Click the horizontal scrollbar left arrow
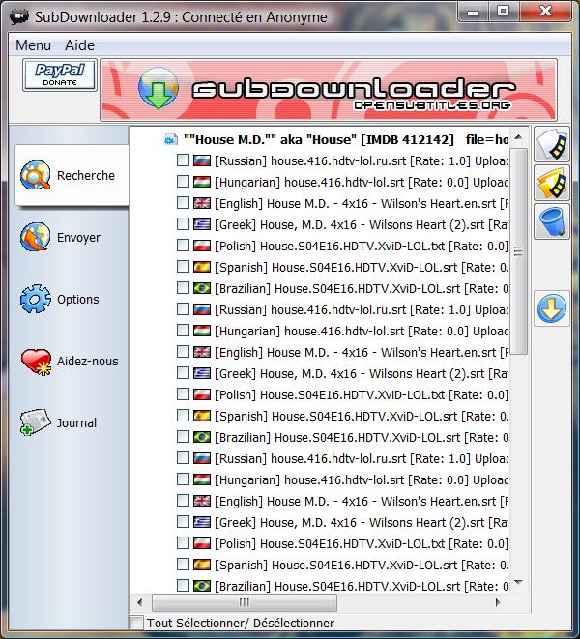Screen dimensions: 580x639 tap(140, 602)
